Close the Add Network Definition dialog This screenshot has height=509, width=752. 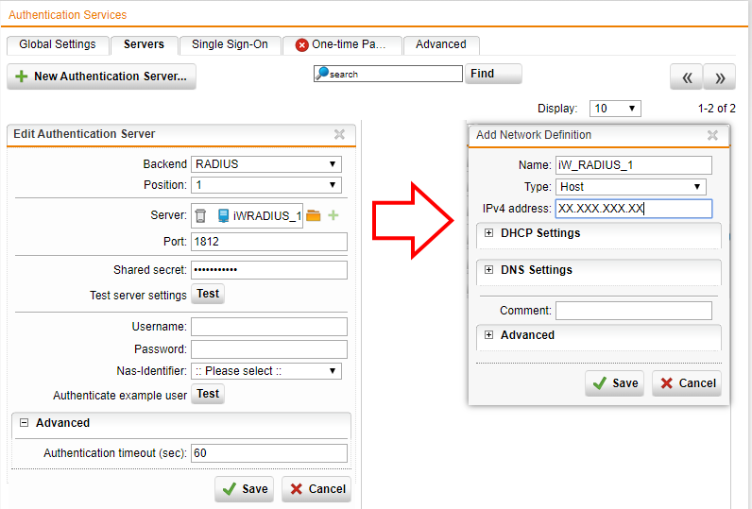[x=712, y=135]
